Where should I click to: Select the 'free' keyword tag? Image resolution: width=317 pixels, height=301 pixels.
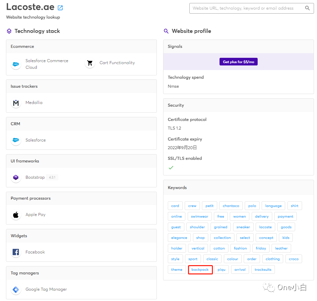coord(221,216)
